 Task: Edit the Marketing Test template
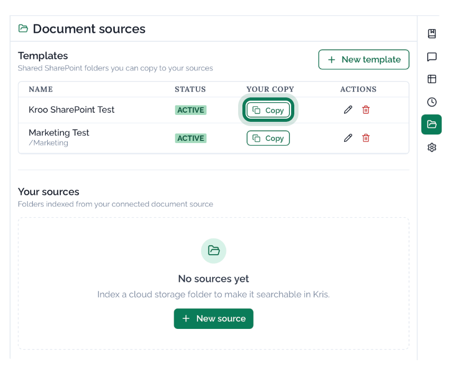(x=348, y=138)
